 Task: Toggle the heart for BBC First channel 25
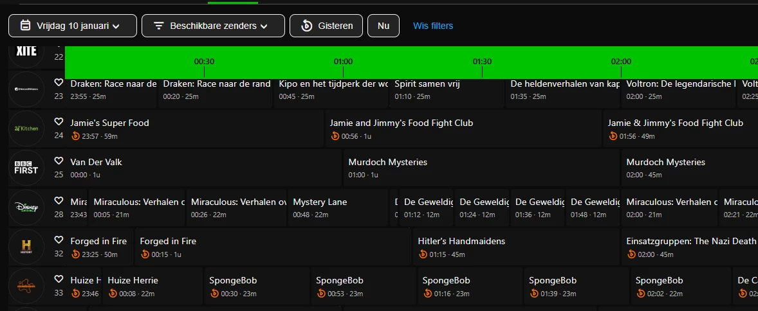coord(59,161)
